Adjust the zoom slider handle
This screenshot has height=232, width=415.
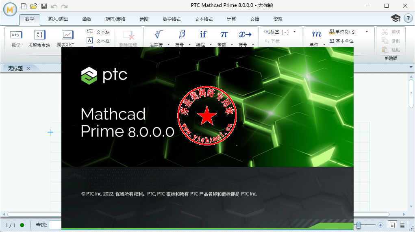click(359, 225)
